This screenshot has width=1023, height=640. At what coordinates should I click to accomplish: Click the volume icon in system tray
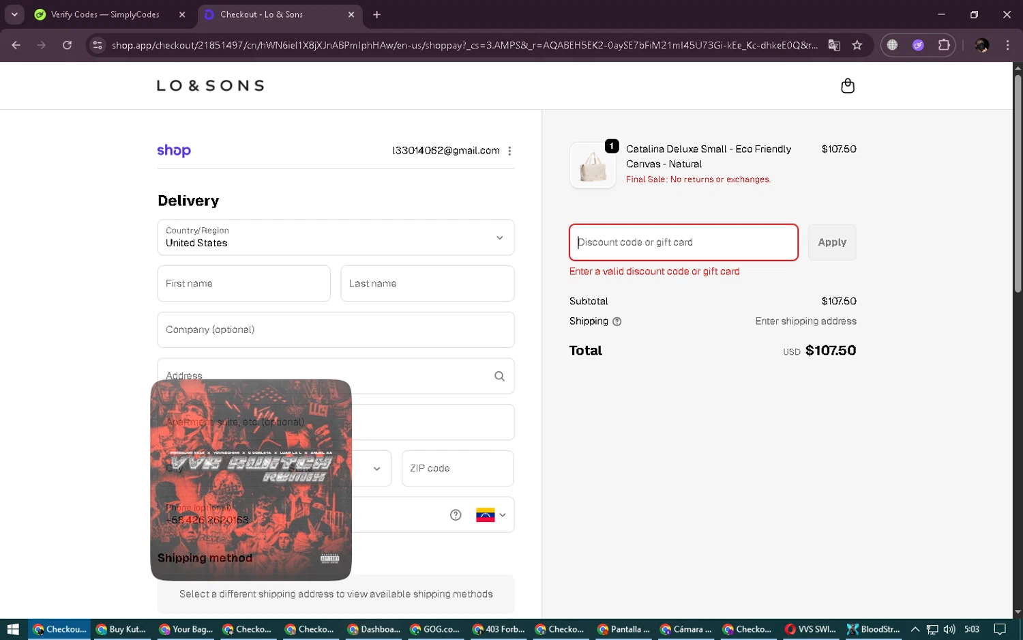(949, 629)
